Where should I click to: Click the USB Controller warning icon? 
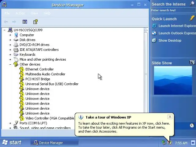[22, 84]
